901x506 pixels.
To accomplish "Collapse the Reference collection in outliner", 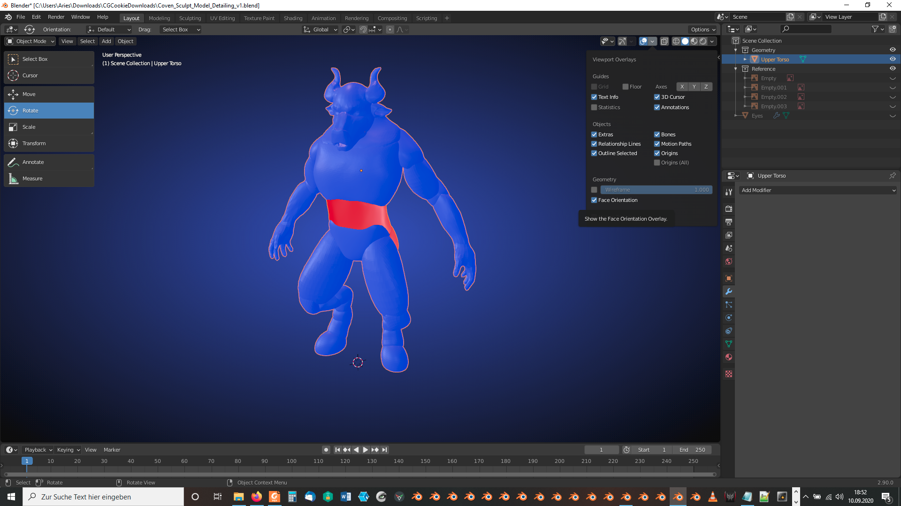I will click(x=736, y=69).
